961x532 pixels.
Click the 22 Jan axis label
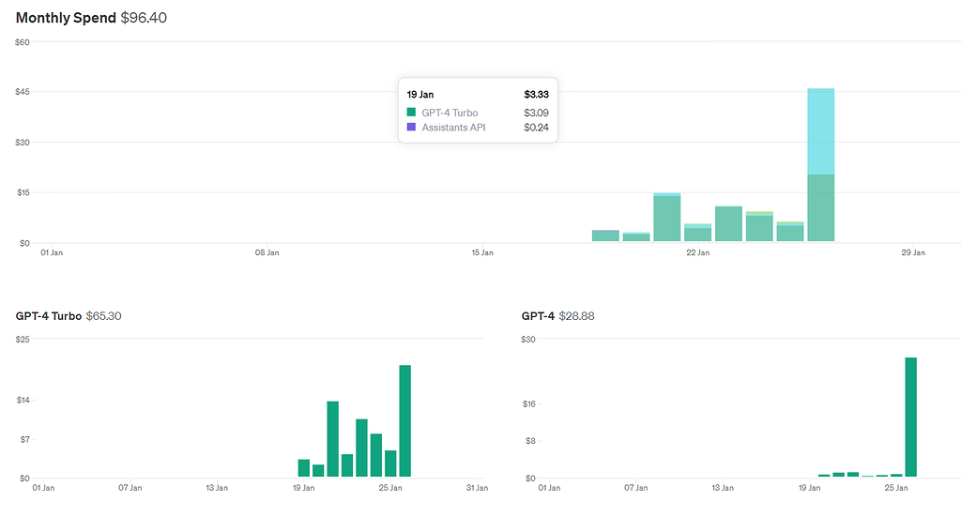[x=697, y=252]
